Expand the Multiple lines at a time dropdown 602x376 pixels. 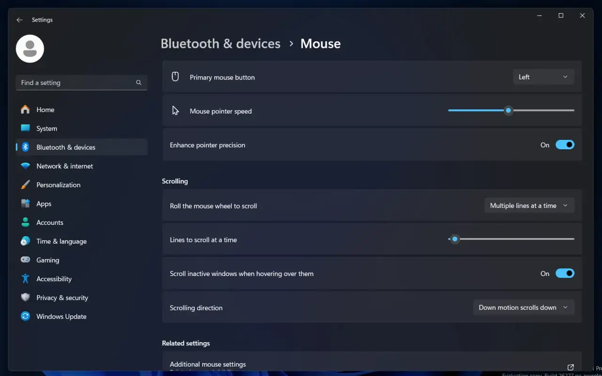[529, 206]
